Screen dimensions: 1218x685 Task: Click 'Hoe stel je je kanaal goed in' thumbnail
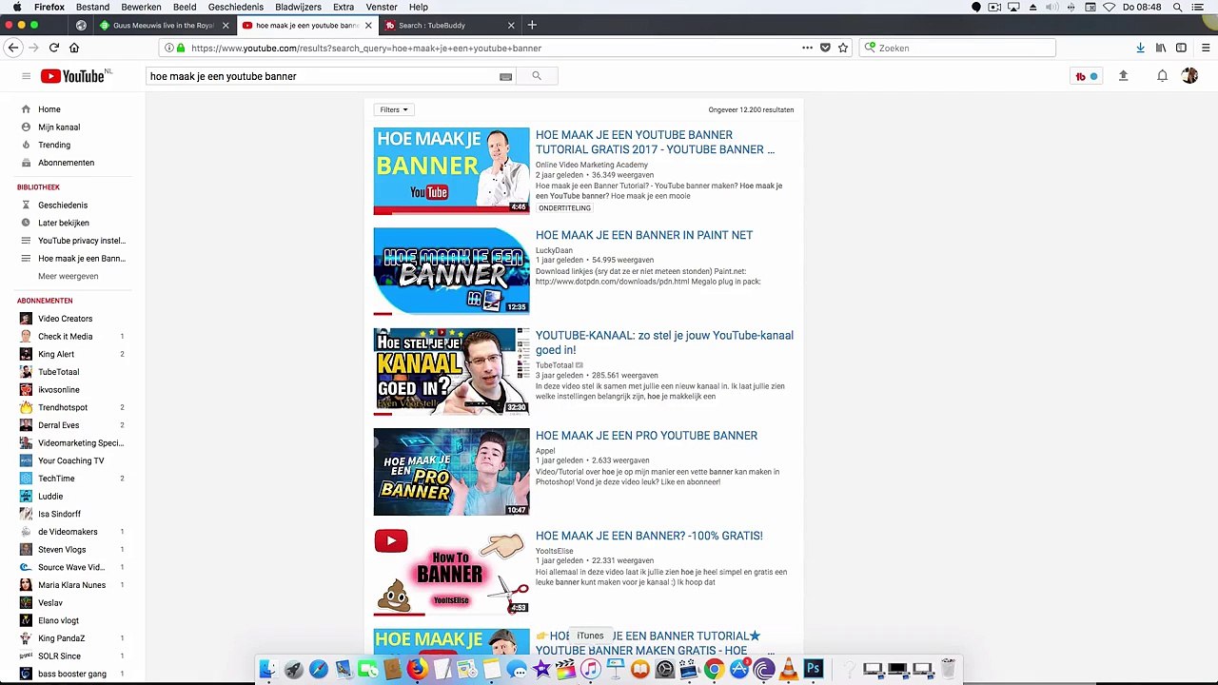point(451,372)
